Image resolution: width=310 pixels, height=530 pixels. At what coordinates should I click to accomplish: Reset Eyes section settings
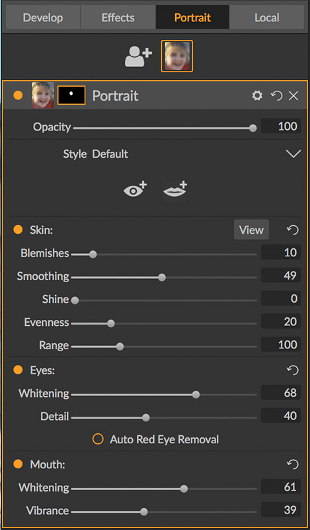[x=292, y=370]
